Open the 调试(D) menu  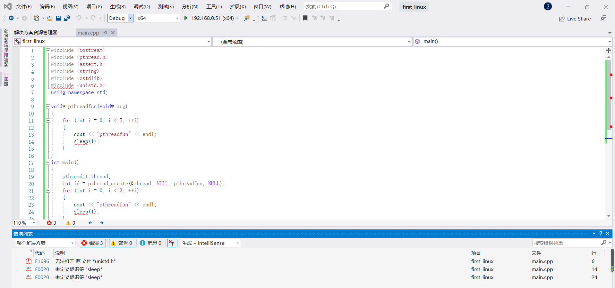click(142, 7)
